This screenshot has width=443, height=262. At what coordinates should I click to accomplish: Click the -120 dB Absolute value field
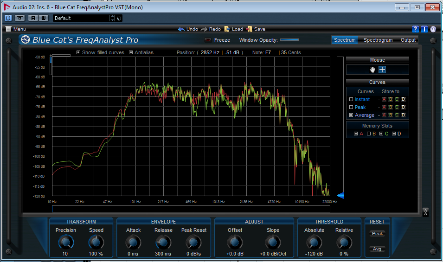point(314,254)
